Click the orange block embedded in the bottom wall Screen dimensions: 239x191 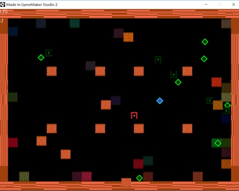(126, 183)
